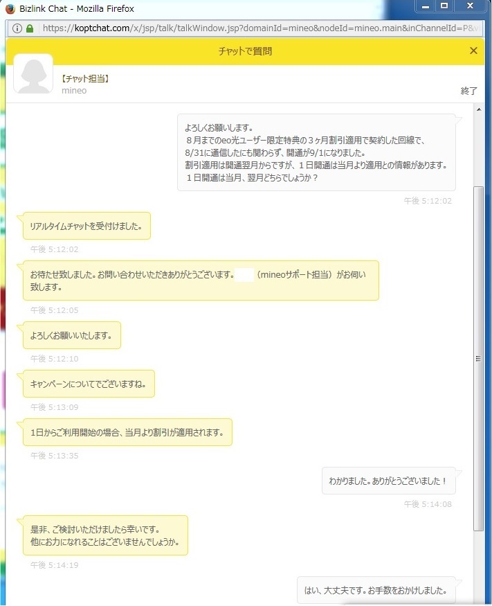Close the Firefox window
Image resolution: width=492 pixels, height=606 pixels.
470,6
